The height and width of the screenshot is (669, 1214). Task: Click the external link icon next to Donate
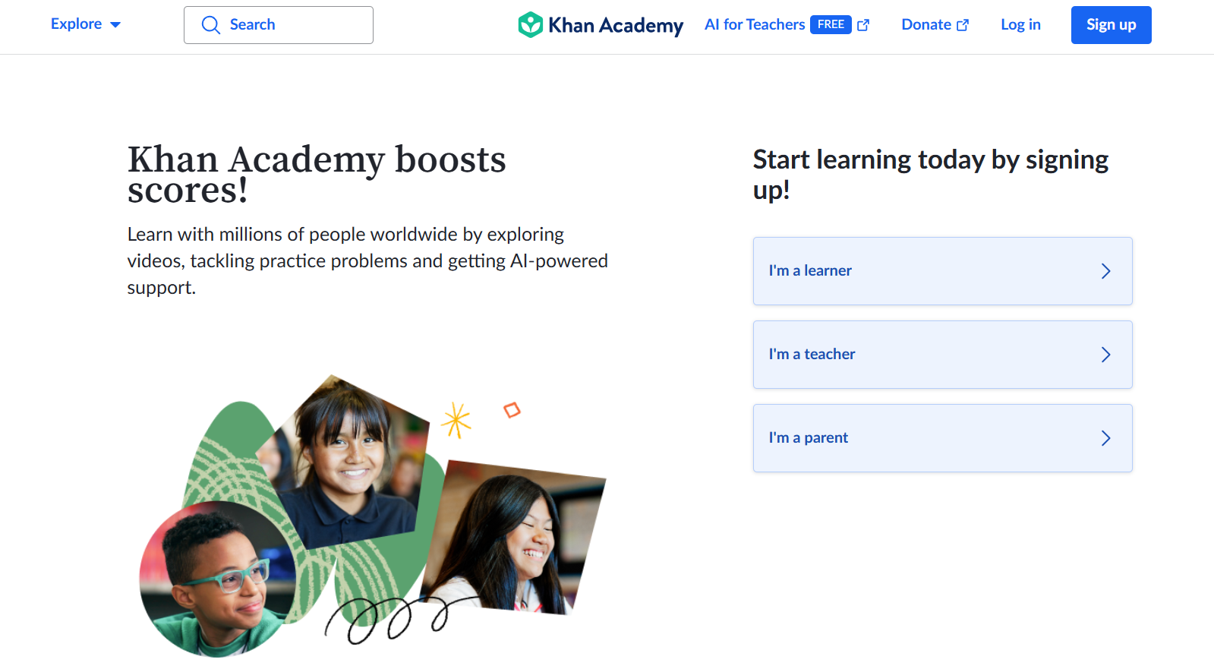[963, 25]
